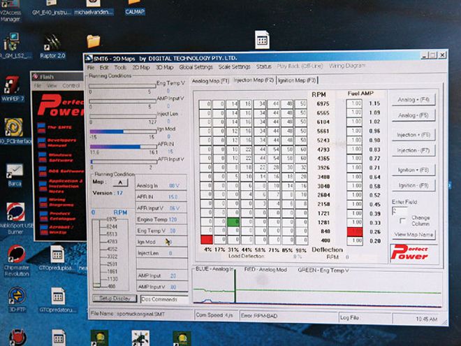The image size is (461, 346).
Task: Open the CALMAP desktop folder icon
Action: pyautogui.click(x=135, y=8)
